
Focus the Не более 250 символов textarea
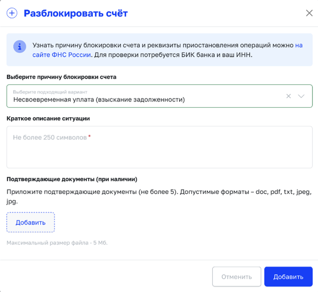tap(159, 147)
